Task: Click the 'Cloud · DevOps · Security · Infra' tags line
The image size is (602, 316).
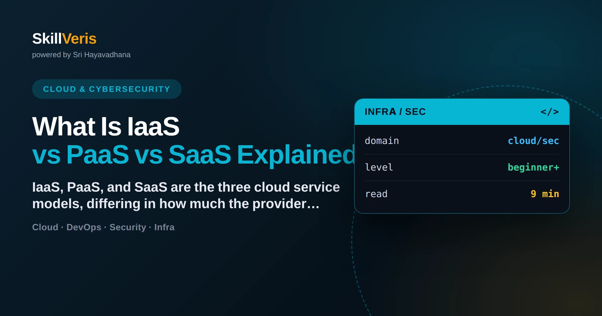Action: tap(103, 227)
